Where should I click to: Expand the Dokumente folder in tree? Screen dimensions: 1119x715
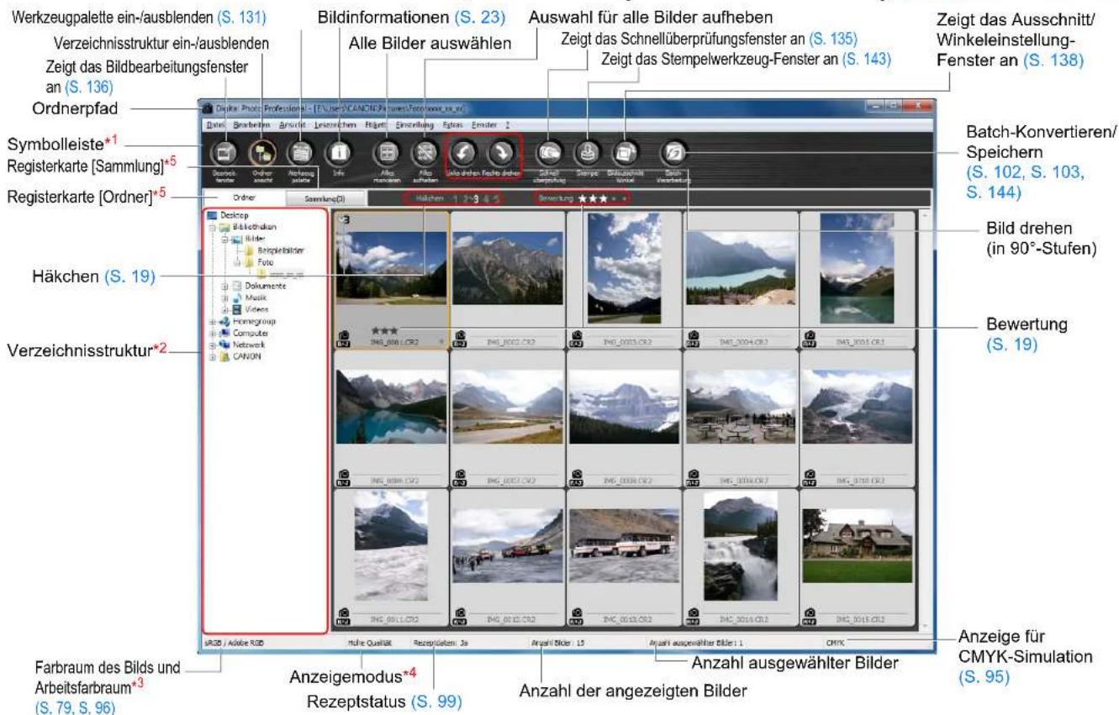point(224,286)
